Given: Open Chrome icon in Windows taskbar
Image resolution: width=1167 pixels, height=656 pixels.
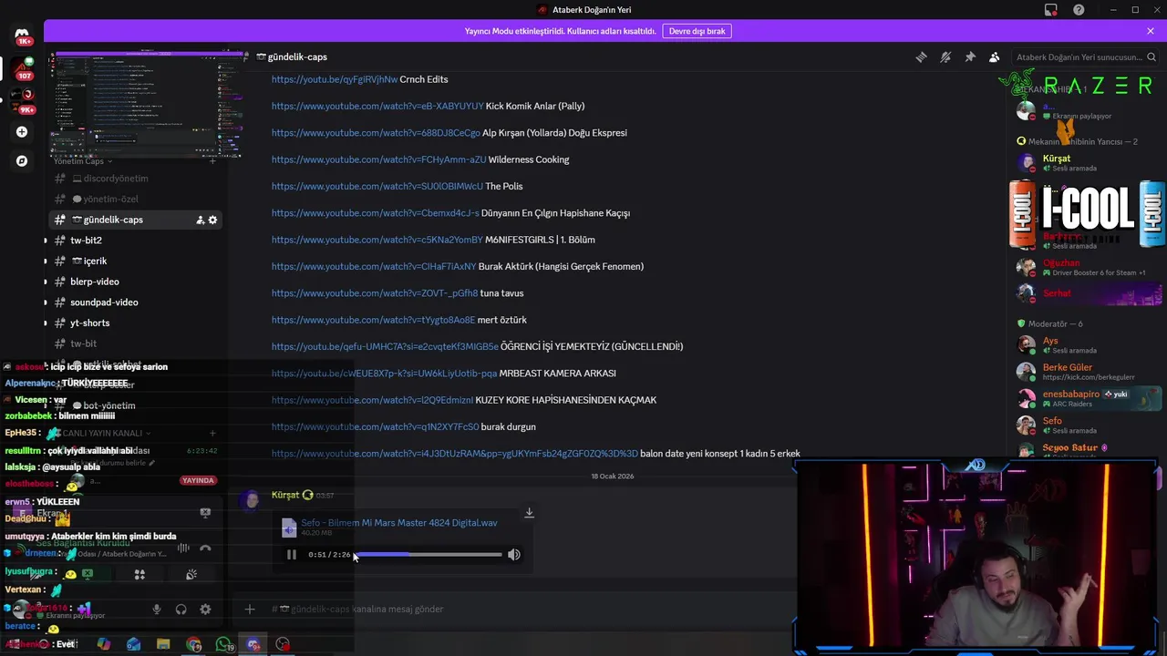Looking at the screenshot, I should click(193, 644).
